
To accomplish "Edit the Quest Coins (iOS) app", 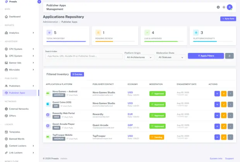I will click(x=224, y=104).
